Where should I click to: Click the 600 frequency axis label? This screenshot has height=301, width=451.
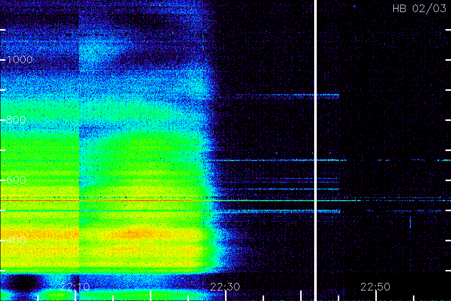click(16, 180)
